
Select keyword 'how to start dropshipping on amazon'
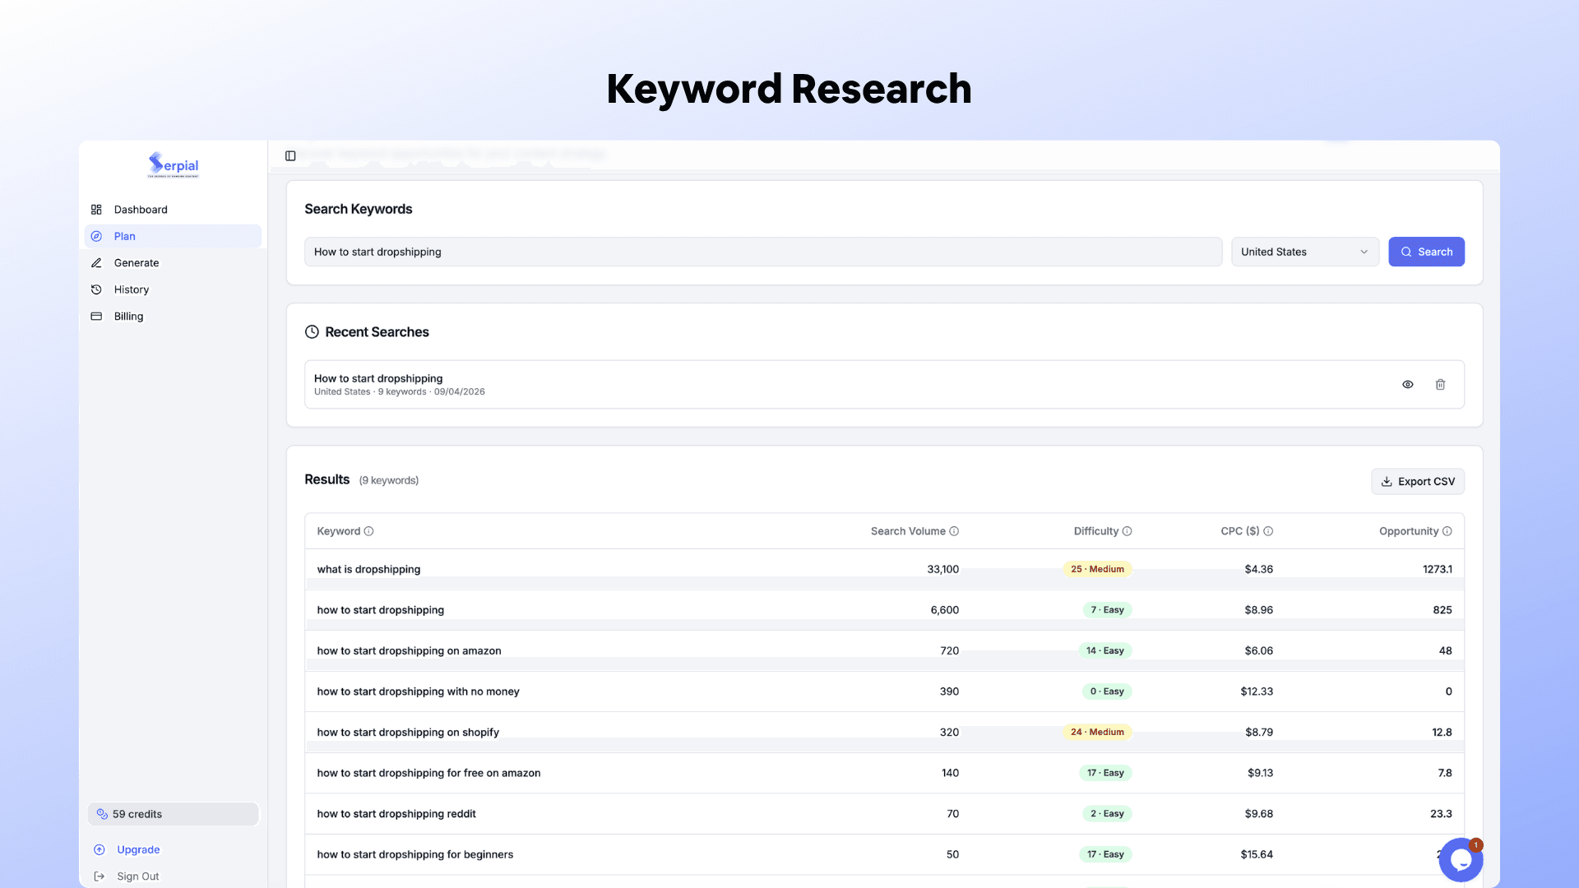pyautogui.click(x=409, y=650)
